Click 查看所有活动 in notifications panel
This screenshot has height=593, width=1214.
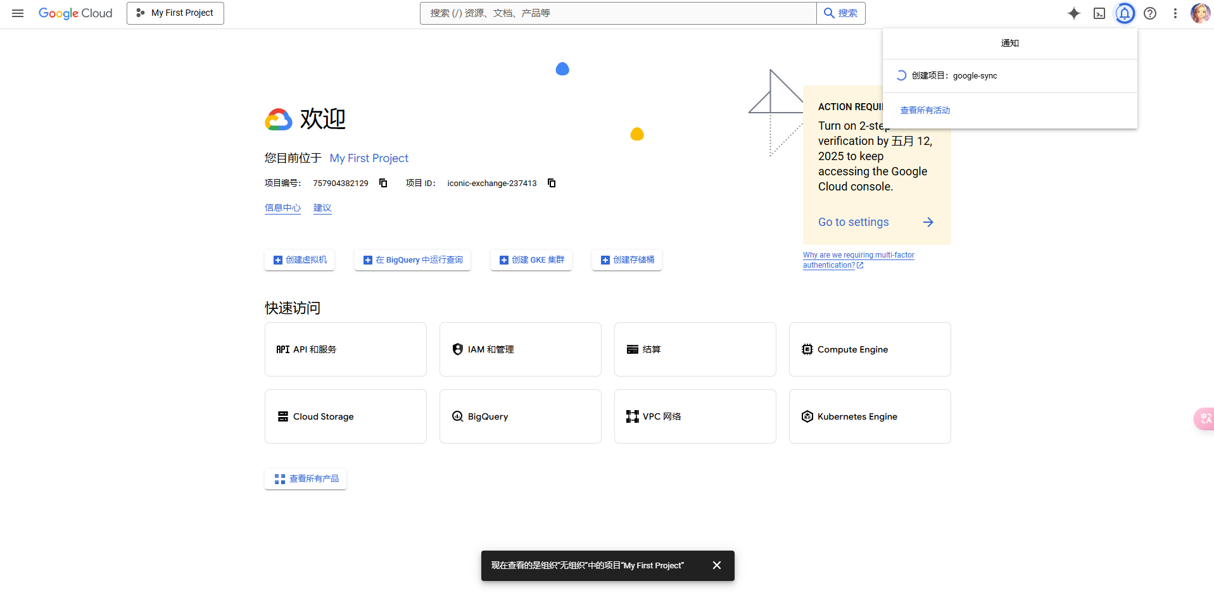pyautogui.click(x=925, y=110)
